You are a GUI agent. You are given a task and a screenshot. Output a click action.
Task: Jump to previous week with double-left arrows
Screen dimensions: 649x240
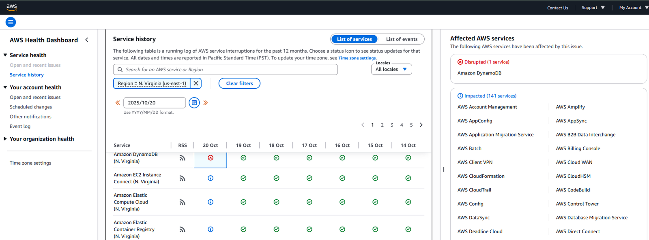coord(118,103)
